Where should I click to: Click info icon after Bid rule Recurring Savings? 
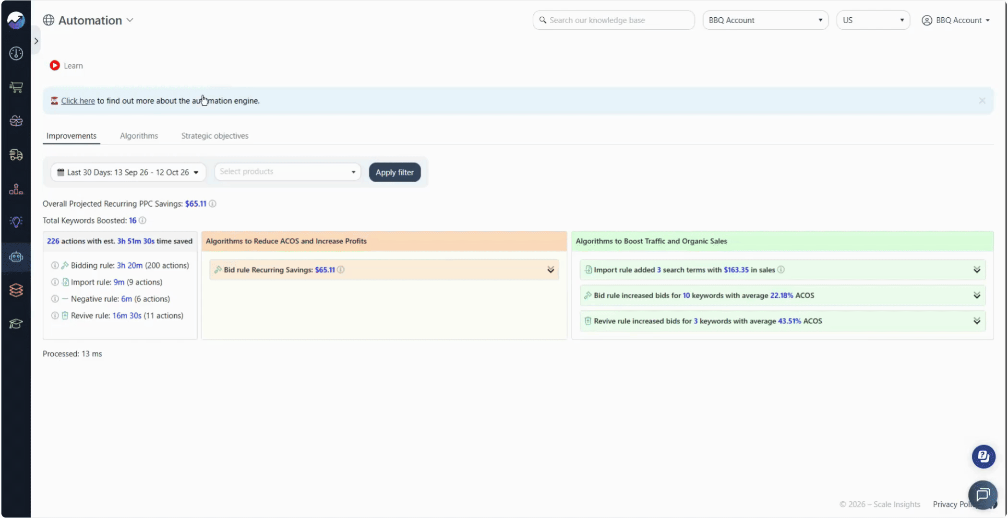tap(341, 270)
